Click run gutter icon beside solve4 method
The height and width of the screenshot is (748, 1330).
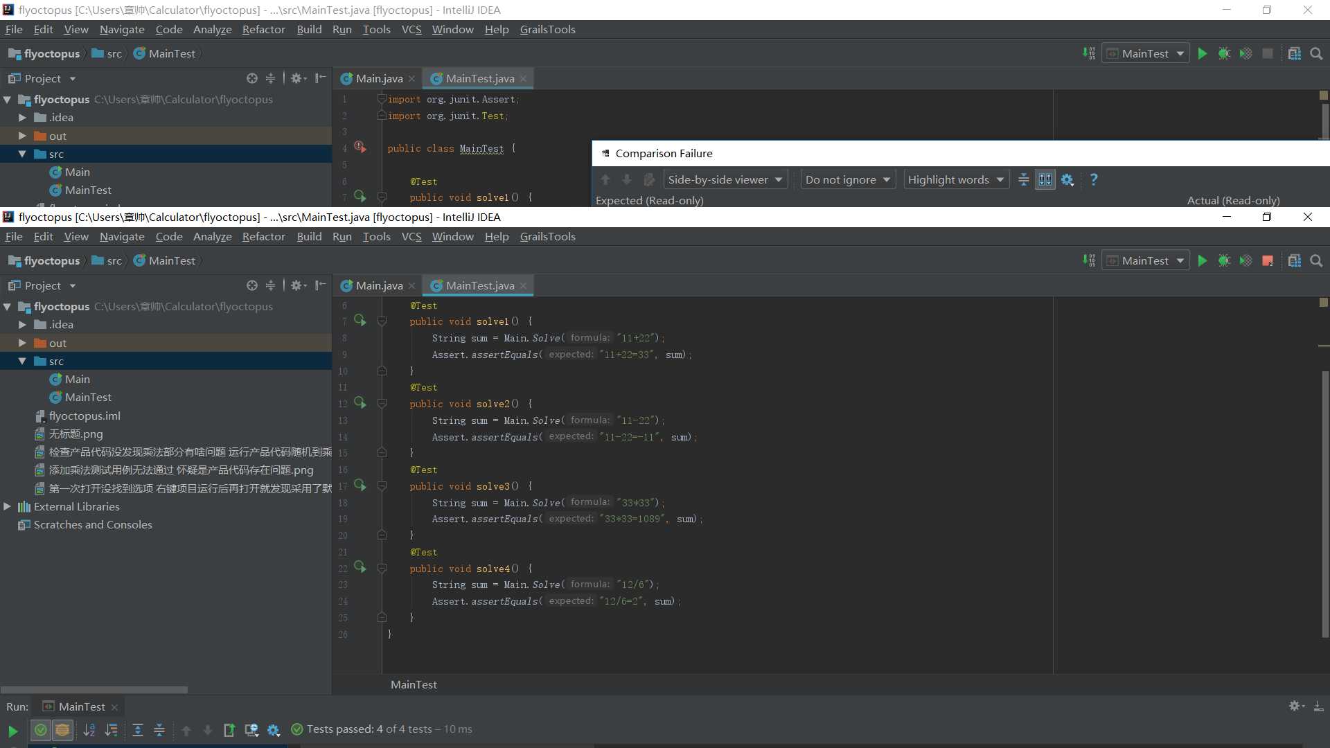coord(360,567)
